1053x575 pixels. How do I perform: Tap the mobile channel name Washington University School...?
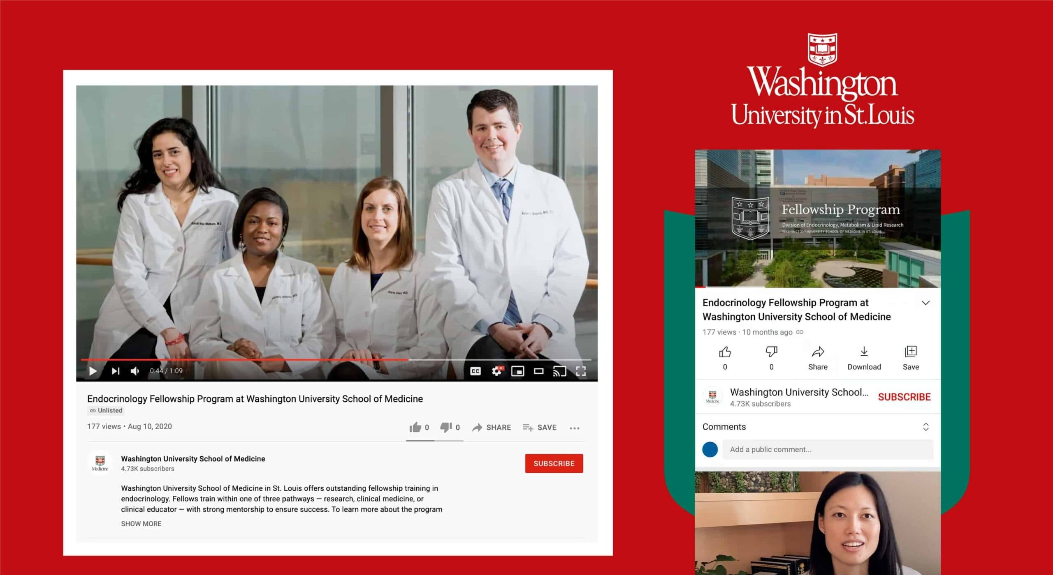799,392
